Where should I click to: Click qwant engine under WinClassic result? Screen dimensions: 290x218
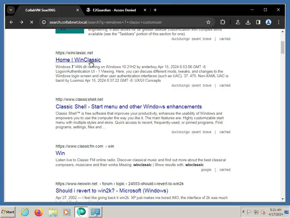pos(196,85)
